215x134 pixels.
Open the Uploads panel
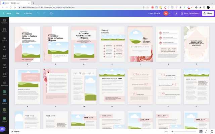tap(4, 39)
